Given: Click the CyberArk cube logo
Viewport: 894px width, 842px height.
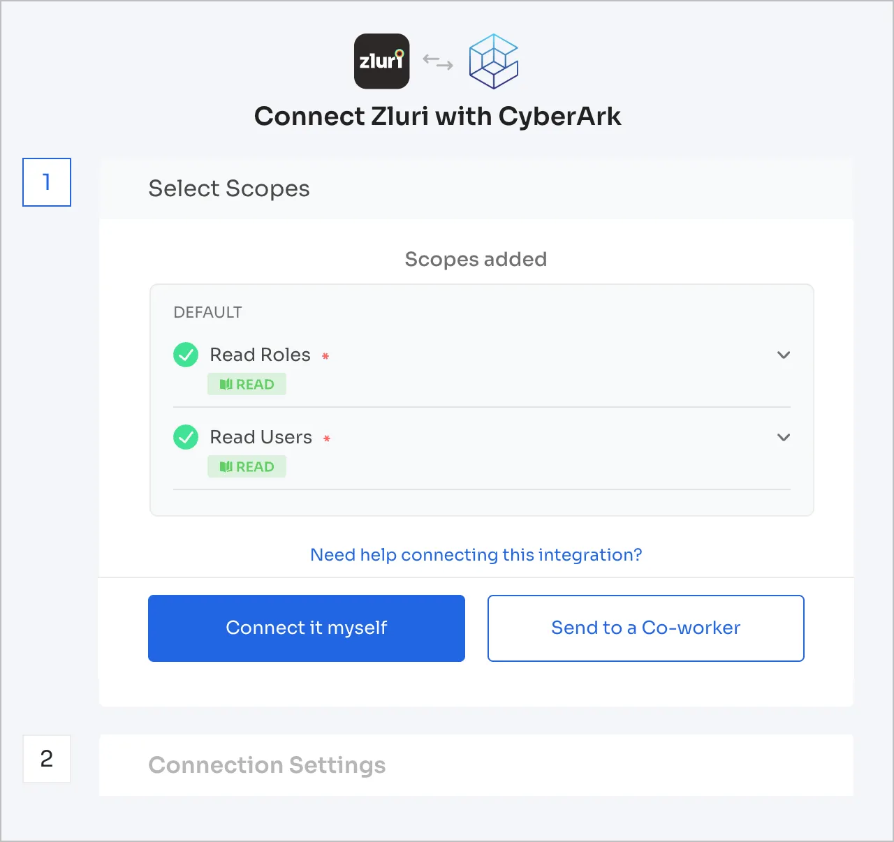Looking at the screenshot, I should pos(494,61).
